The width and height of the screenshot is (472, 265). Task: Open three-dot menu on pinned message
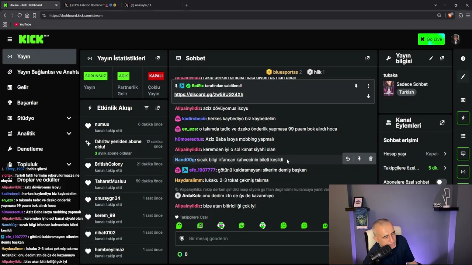368,86
